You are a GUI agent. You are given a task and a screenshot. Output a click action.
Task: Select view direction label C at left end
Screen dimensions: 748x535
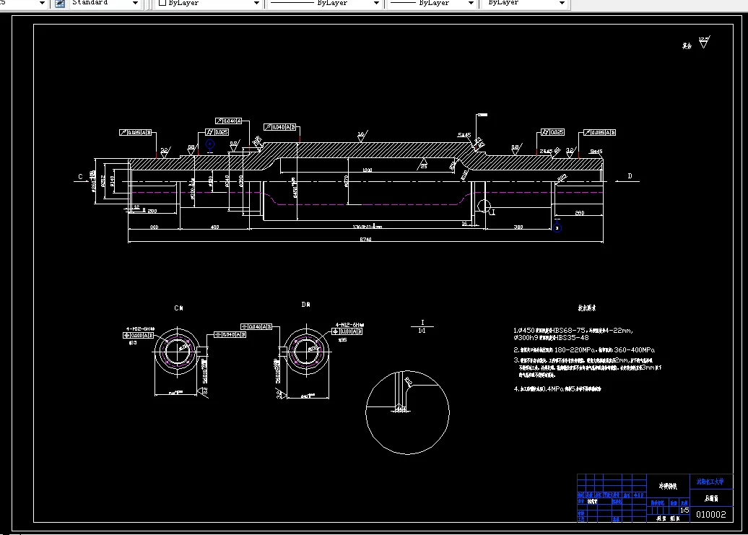point(80,176)
